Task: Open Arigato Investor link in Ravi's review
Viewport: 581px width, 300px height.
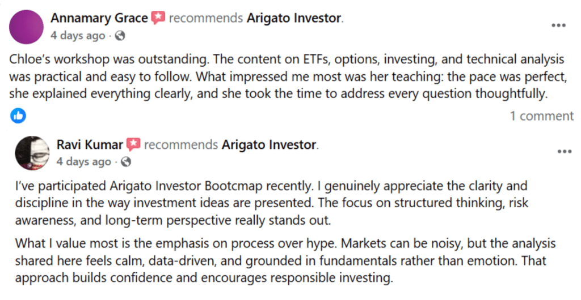Action: 269,145
